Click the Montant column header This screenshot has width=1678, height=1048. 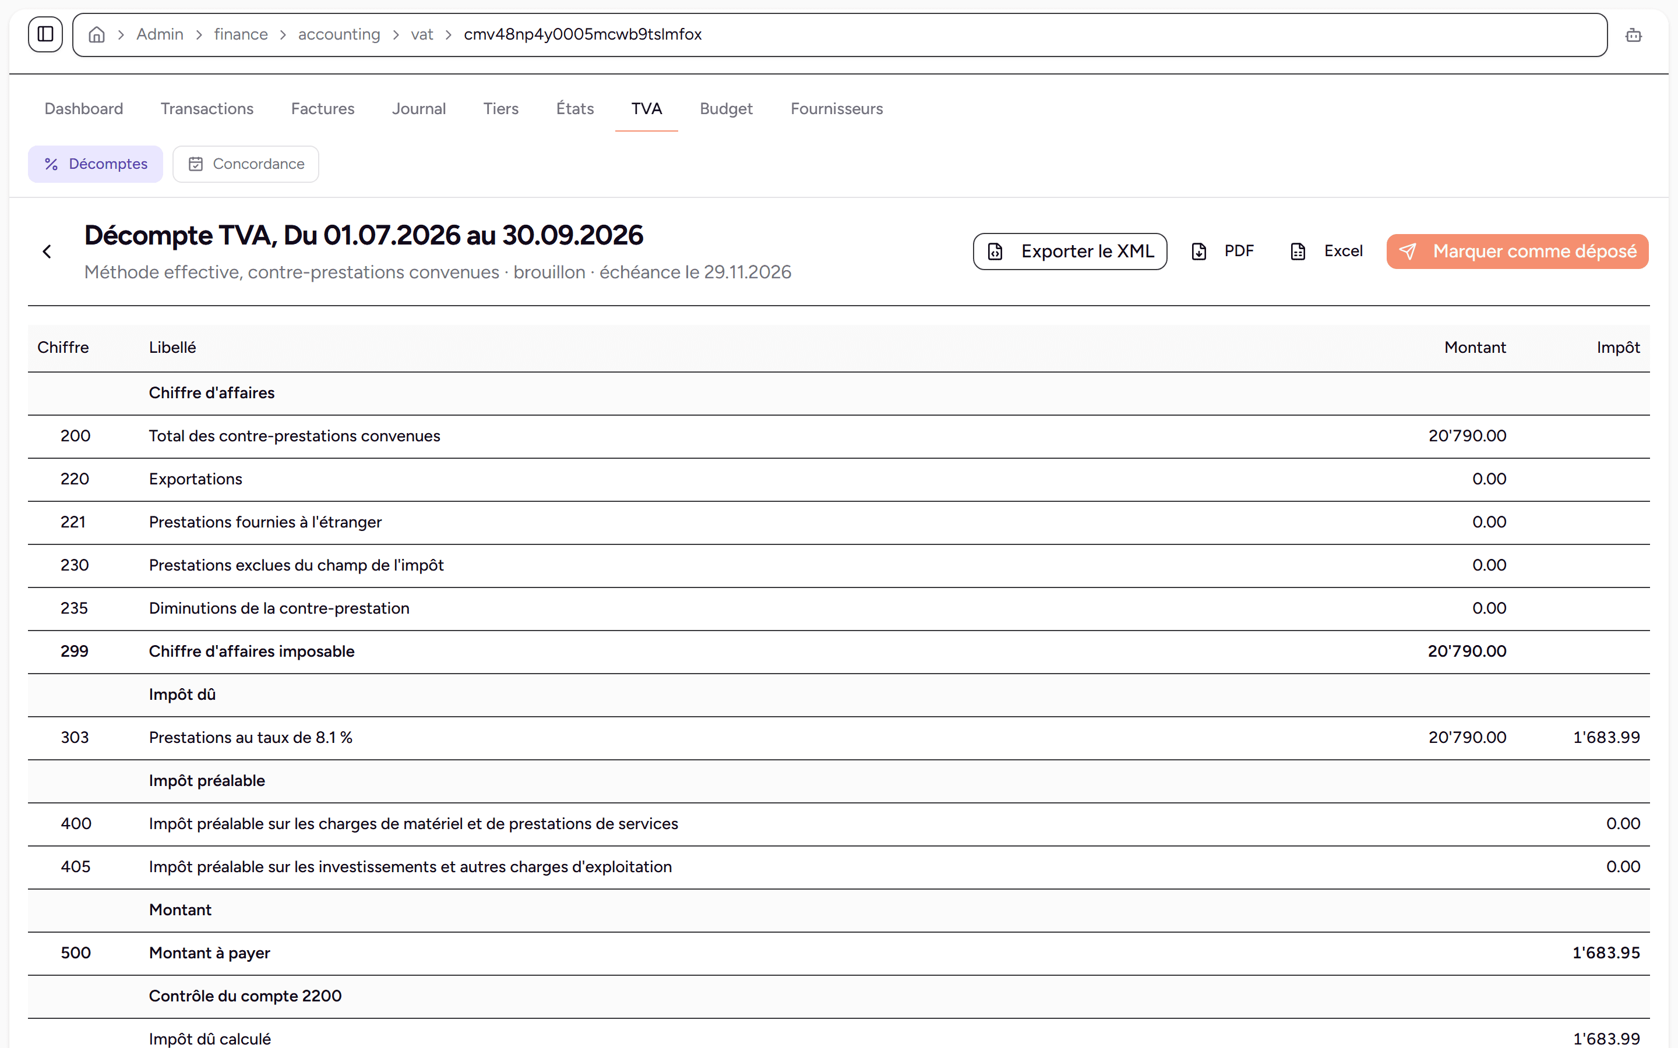pos(1475,348)
